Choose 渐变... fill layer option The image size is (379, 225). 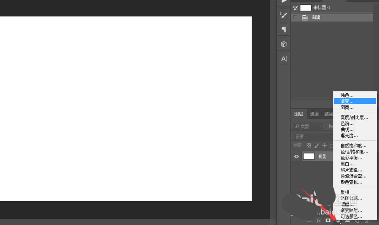[355, 101]
